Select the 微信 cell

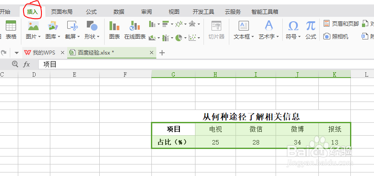(256, 129)
